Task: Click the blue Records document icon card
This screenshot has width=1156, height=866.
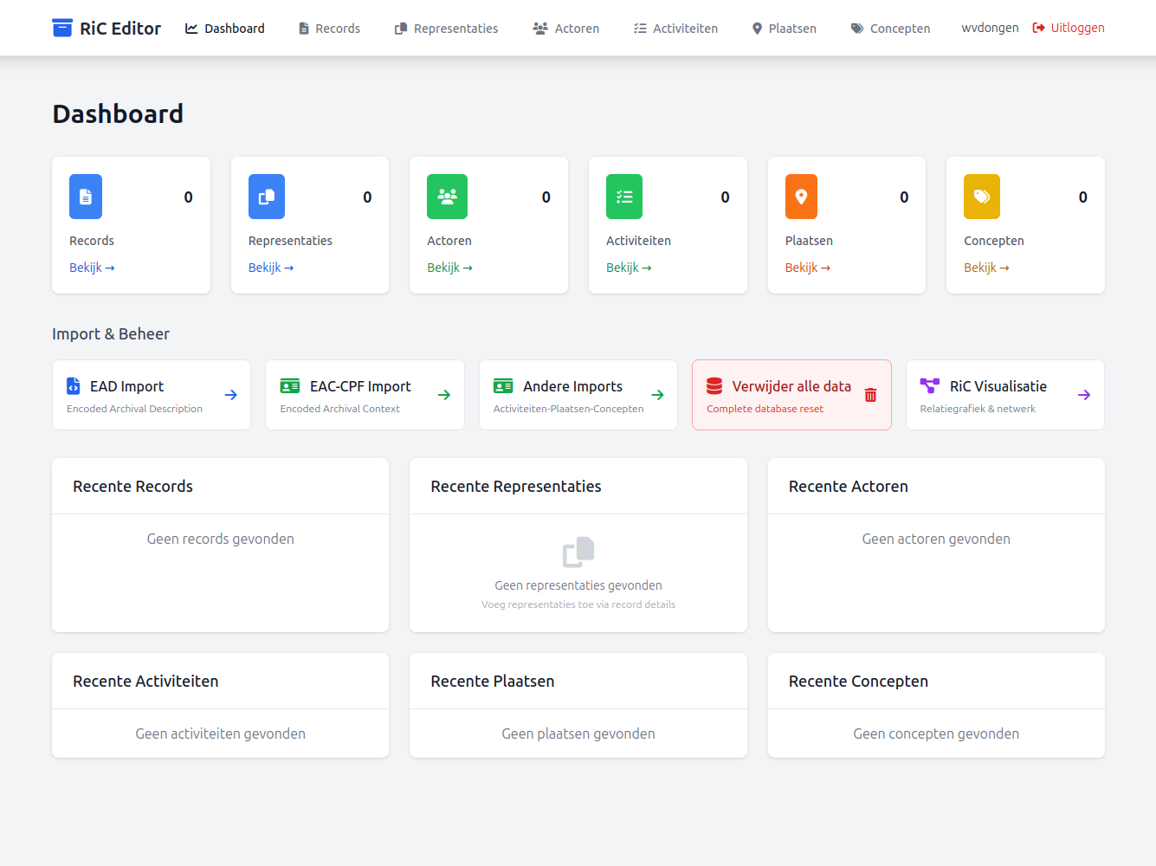Action: pos(86,197)
